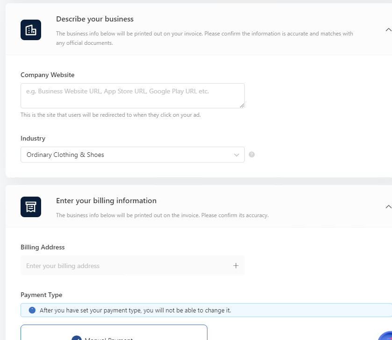Click the plus icon in Billing Address field
This screenshot has height=340, width=392.
click(x=236, y=266)
